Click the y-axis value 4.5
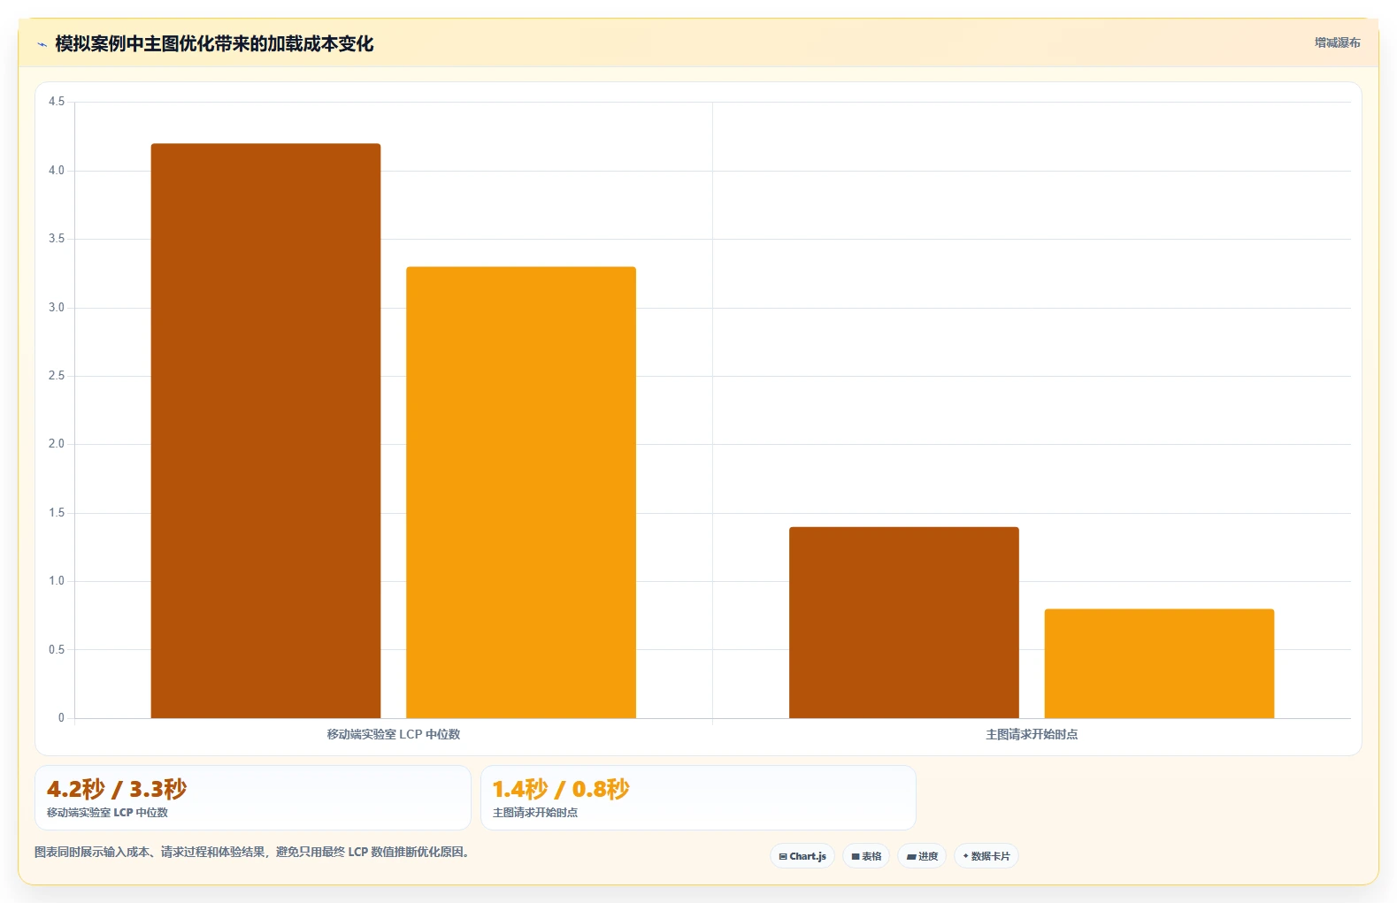Viewport: 1397px width, 903px height. point(57,102)
